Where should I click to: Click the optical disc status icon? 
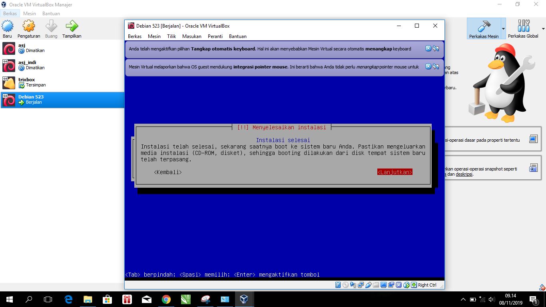click(345, 285)
